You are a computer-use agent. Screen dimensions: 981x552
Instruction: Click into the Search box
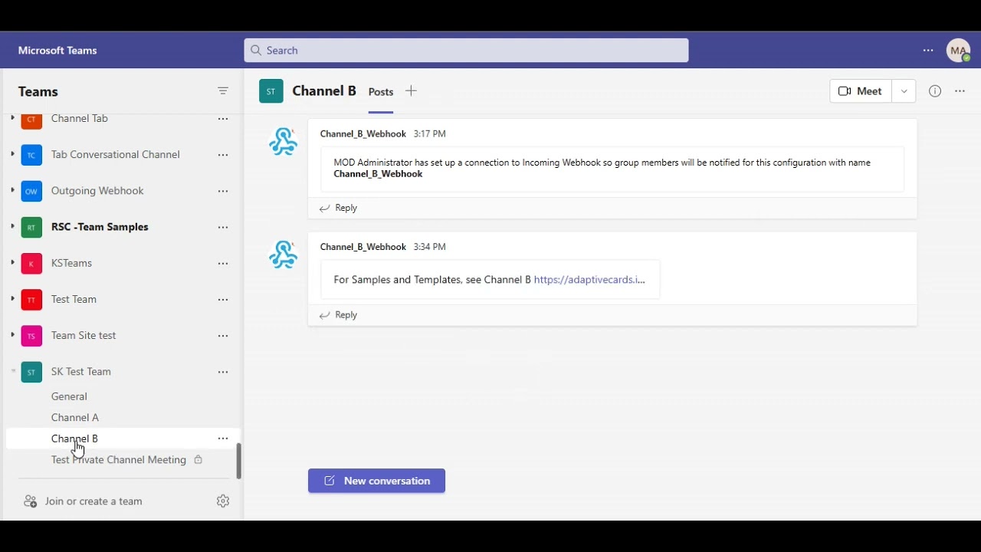click(x=466, y=51)
